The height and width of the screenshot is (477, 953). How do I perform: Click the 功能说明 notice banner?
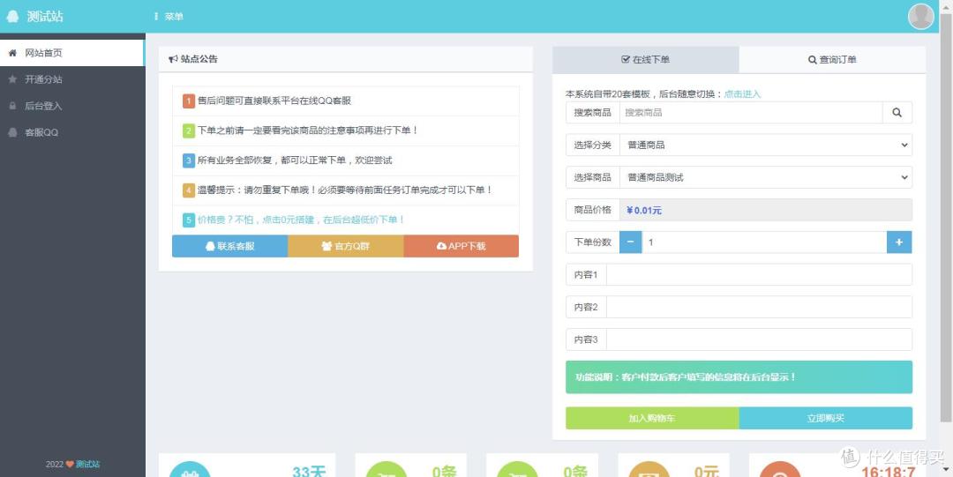pos(739,377)
